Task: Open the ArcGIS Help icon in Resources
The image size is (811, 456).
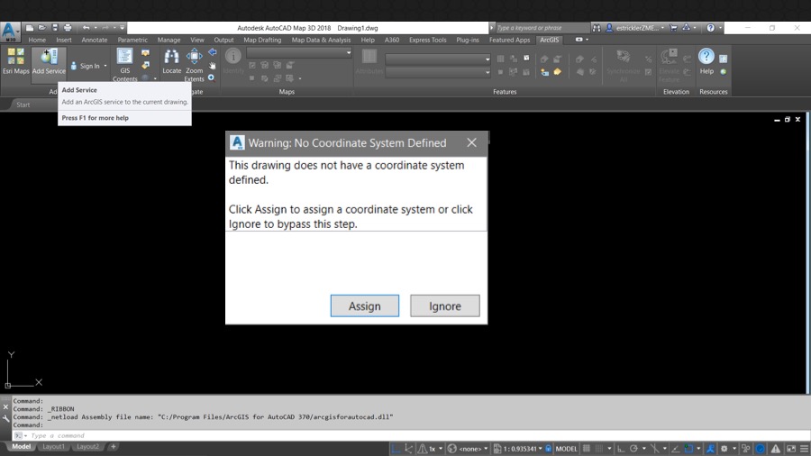Action: pyautogui.click(x=706, y=61)
